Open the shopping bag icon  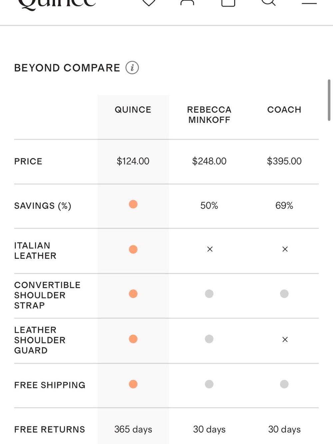pos(228,3)
